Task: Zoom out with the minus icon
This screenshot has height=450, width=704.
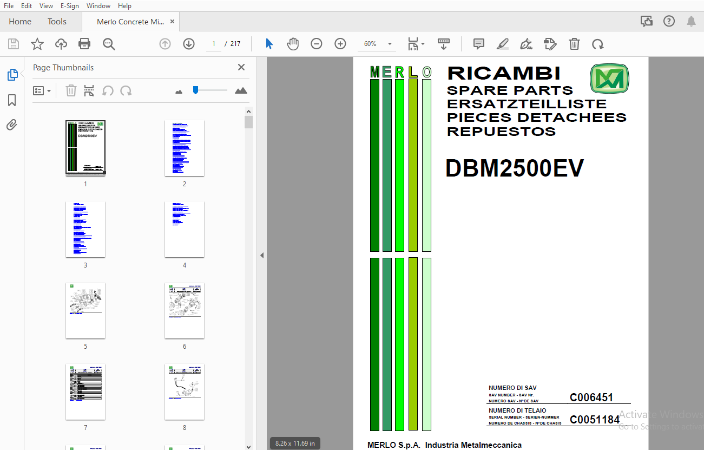Action: pyautogui.click(x=317, y=44)
